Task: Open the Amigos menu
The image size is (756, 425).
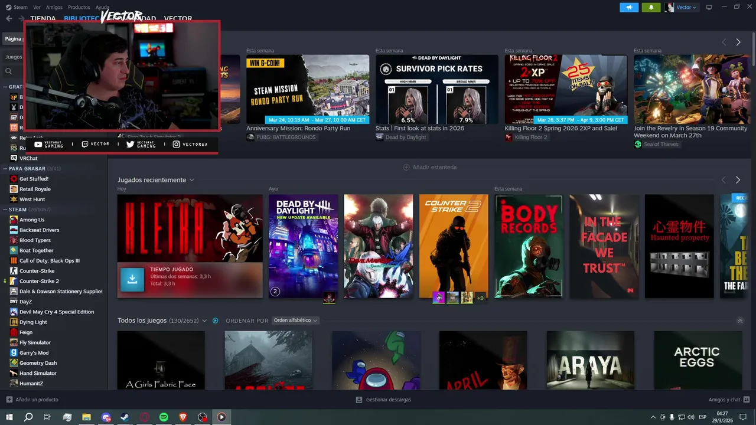Action: click(x=54, y=7)
